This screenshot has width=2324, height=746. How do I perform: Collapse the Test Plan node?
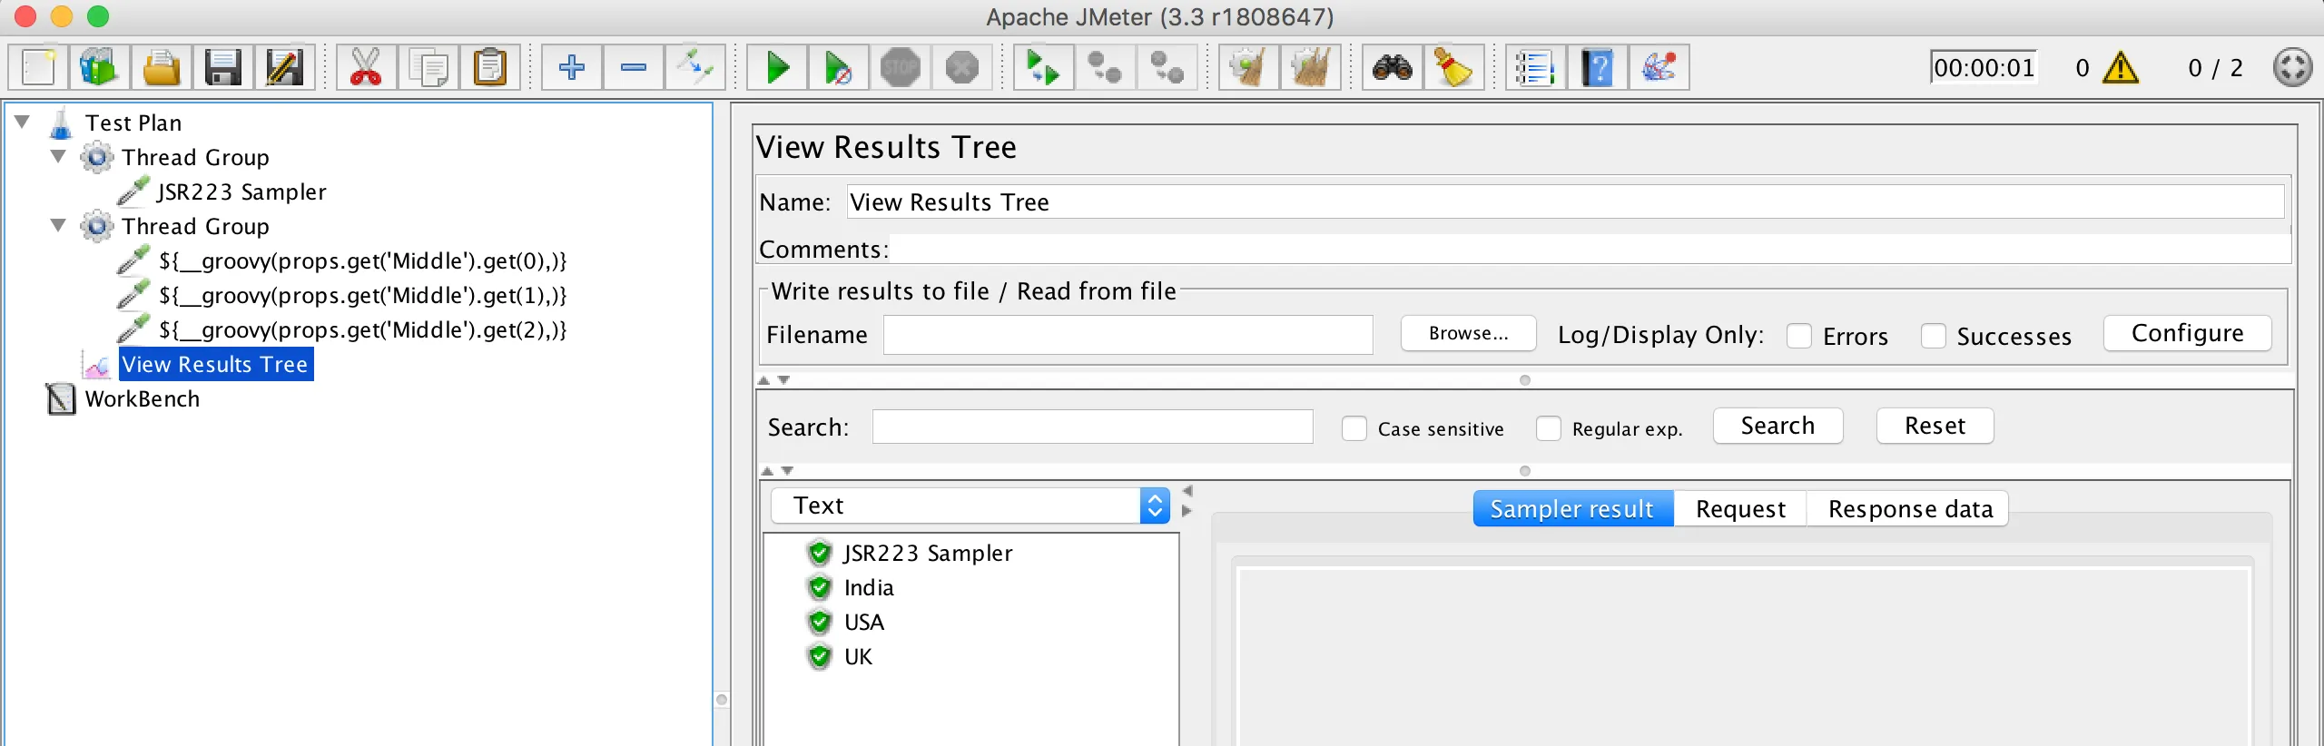(x=23, y=122)
